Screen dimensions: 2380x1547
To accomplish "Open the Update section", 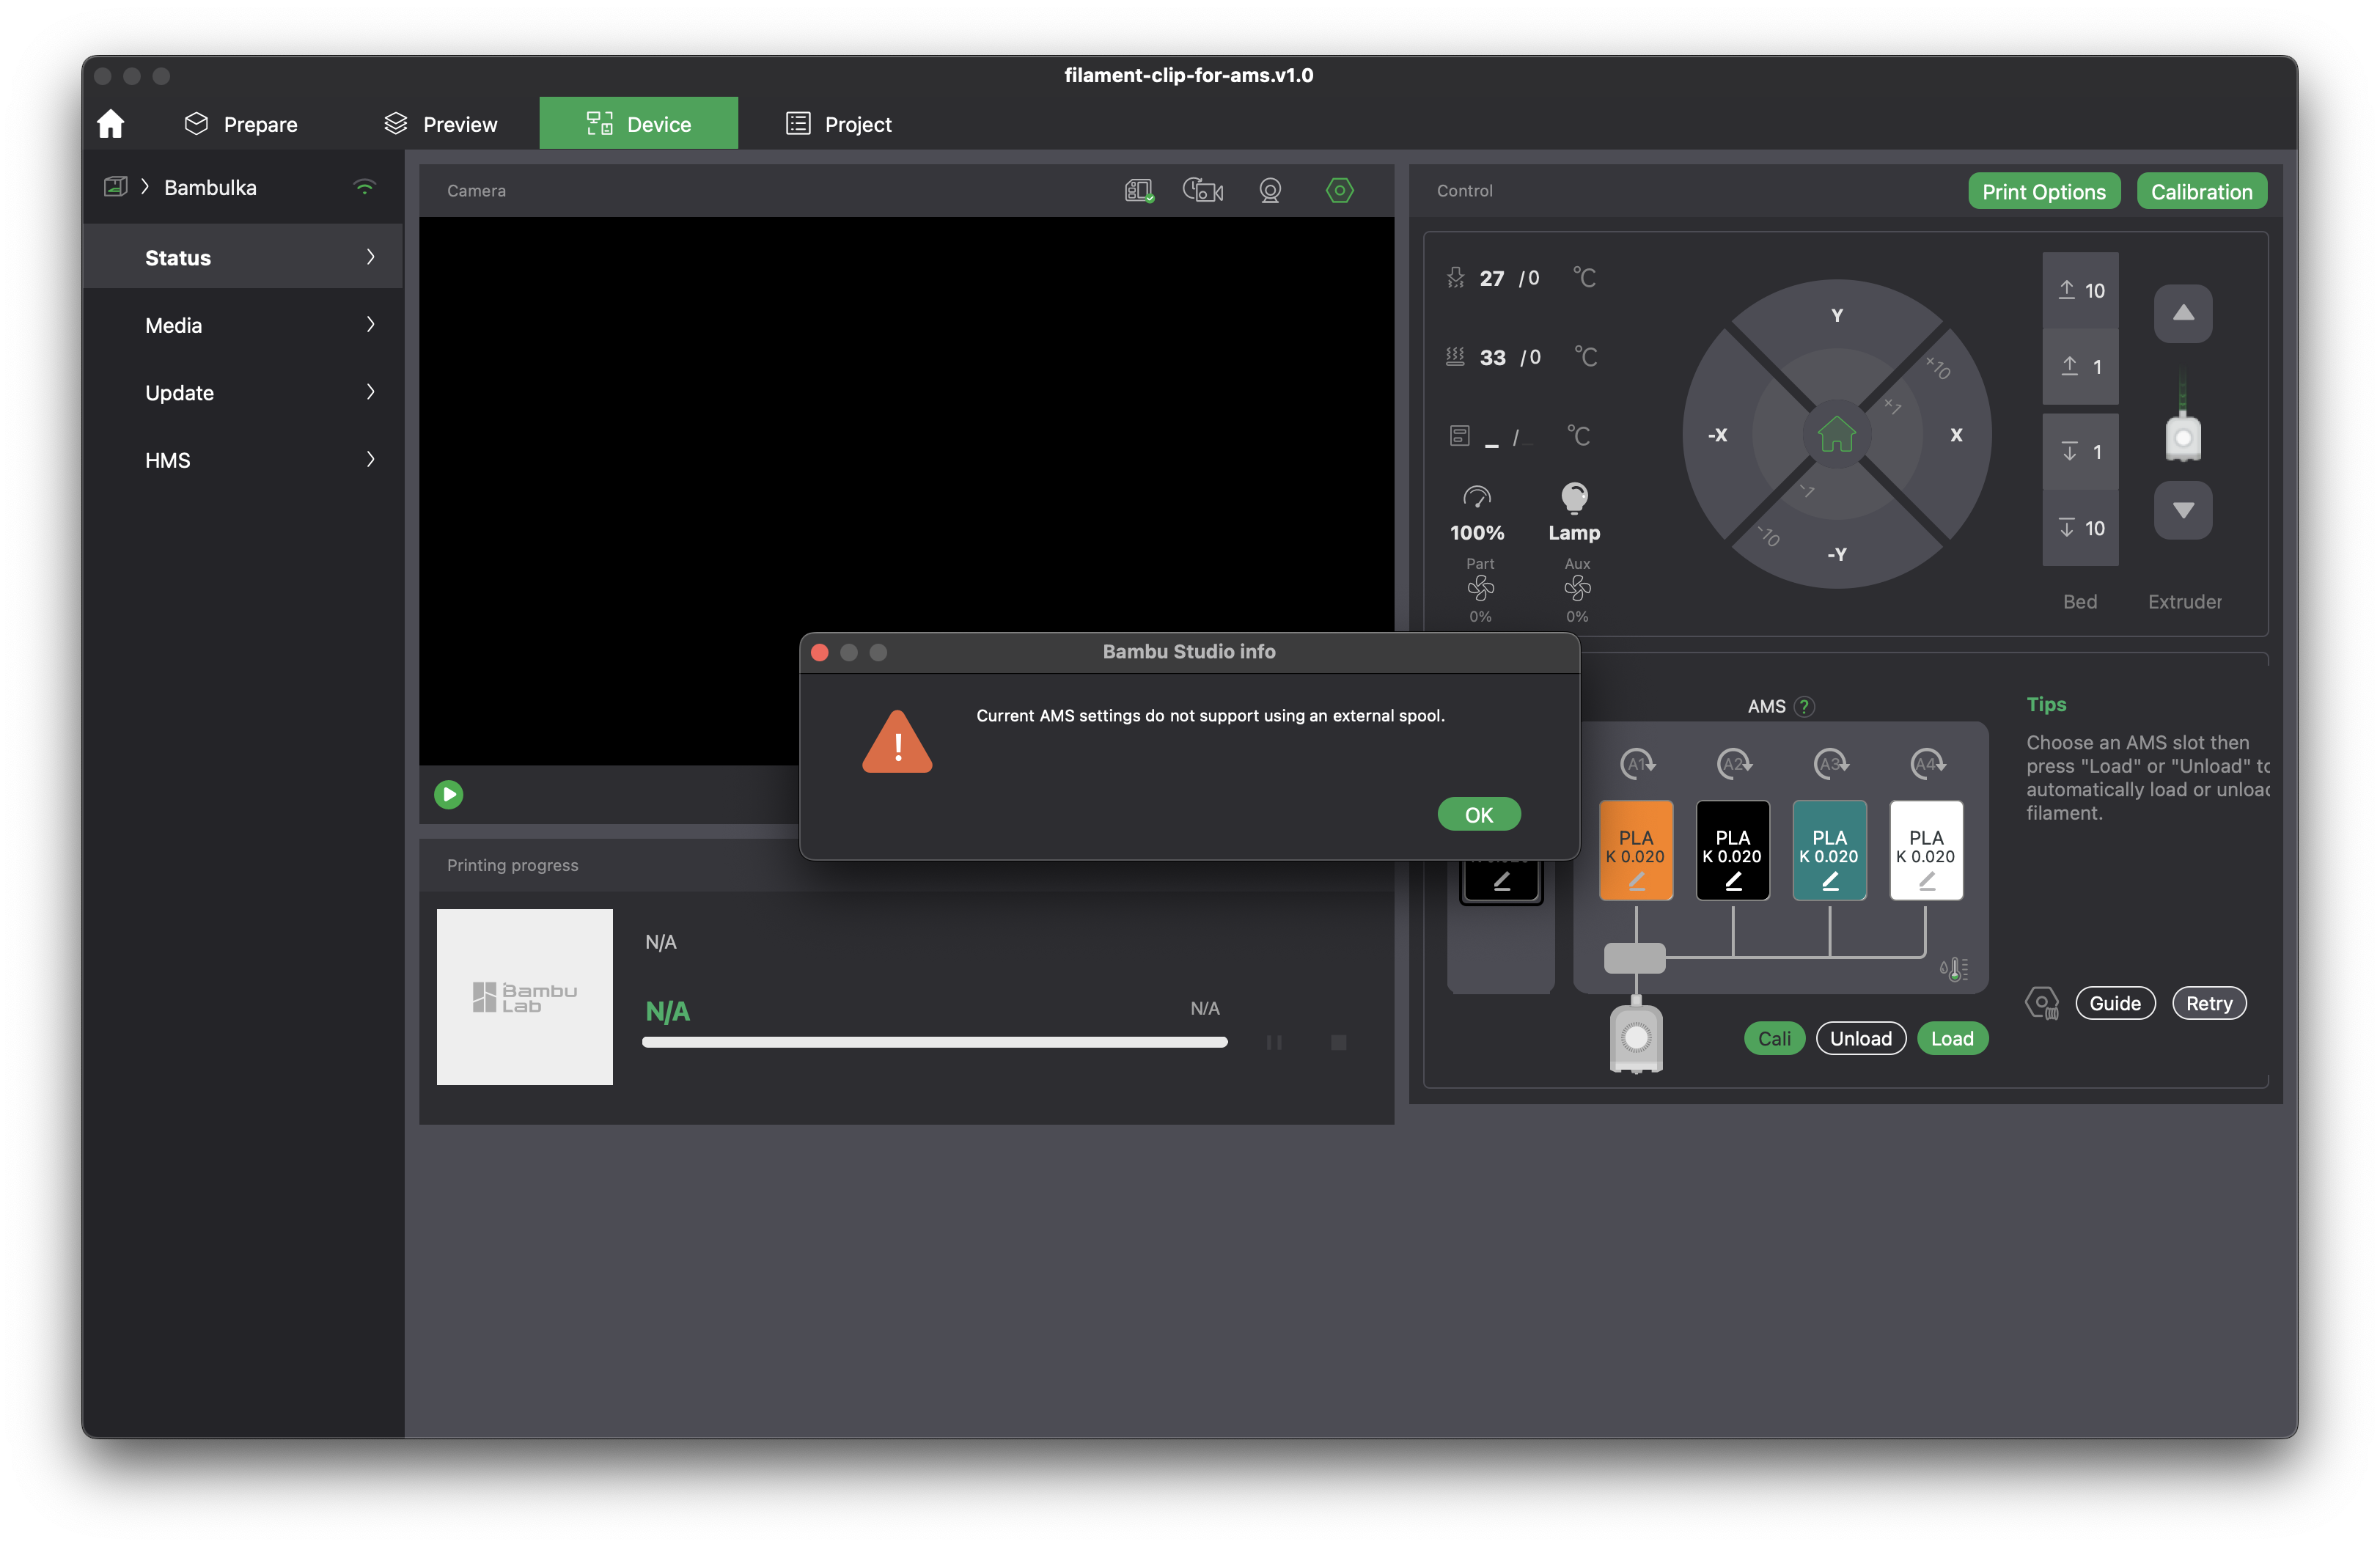I will pos(243,392).
